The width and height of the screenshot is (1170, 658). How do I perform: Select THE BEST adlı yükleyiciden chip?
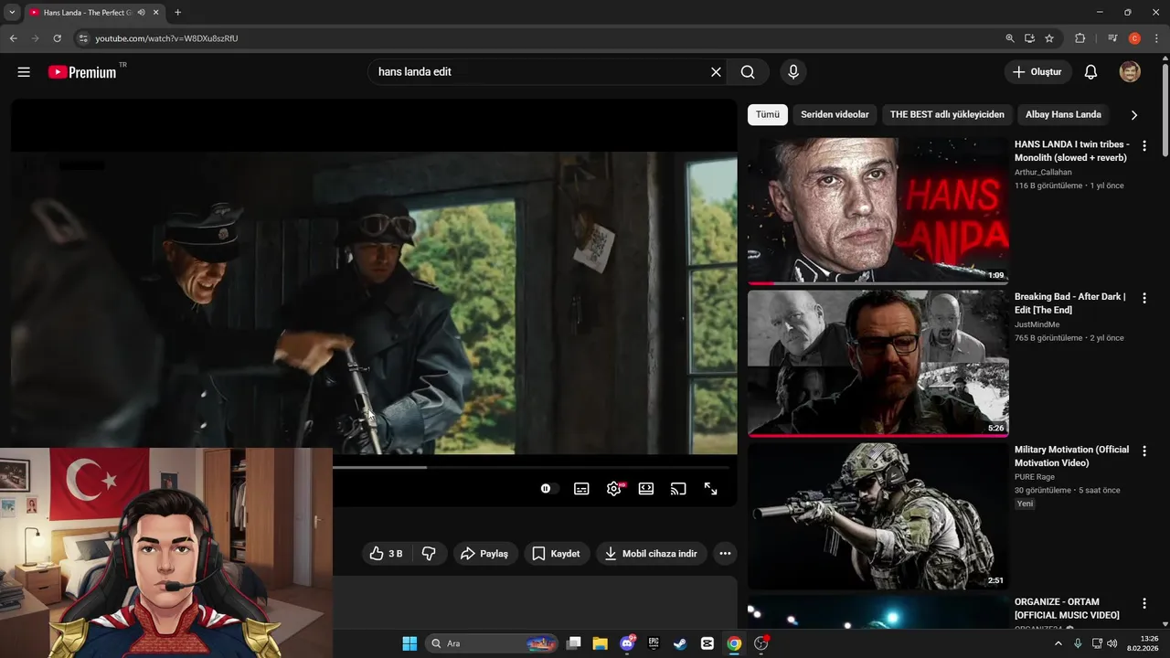947,114
